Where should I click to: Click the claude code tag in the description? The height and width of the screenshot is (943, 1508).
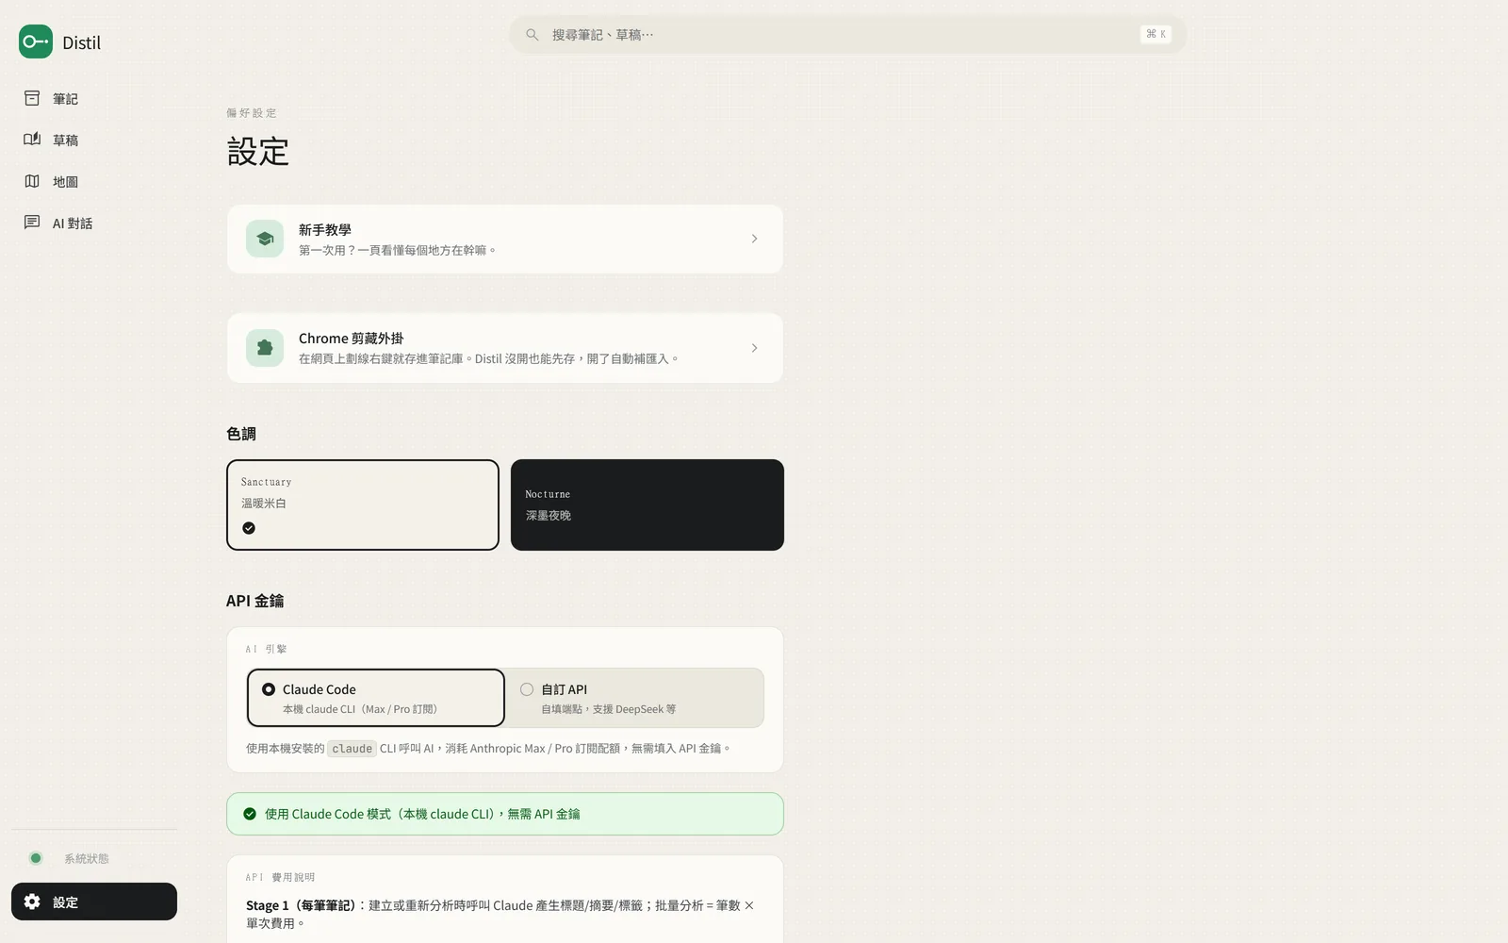tap(352, 749)
